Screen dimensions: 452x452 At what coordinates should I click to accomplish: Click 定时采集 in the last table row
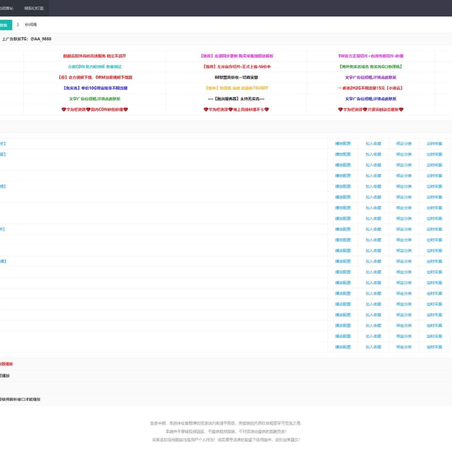434,347
